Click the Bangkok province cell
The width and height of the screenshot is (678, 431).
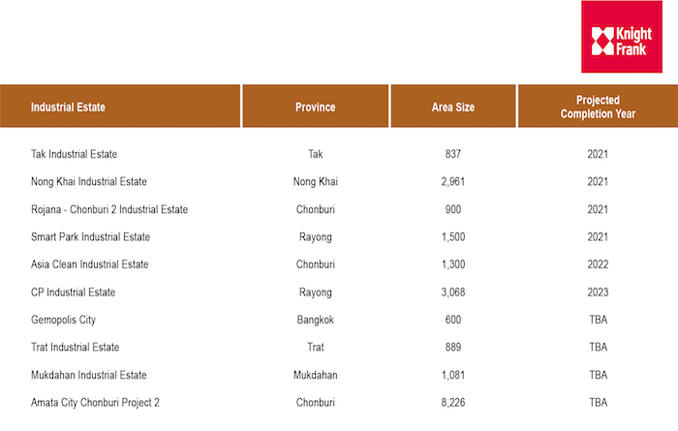click(x=315, y=320)
